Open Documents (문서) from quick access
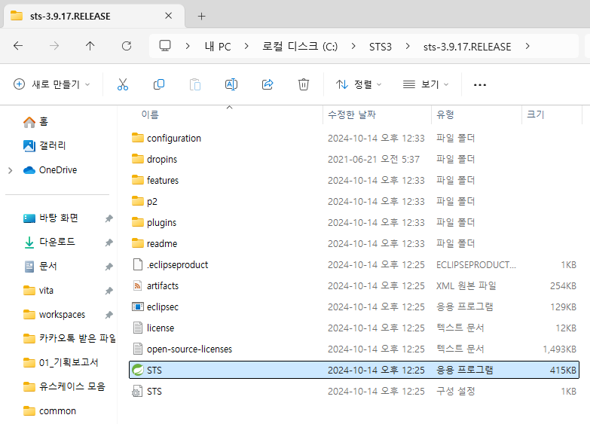 coord(40,267)
